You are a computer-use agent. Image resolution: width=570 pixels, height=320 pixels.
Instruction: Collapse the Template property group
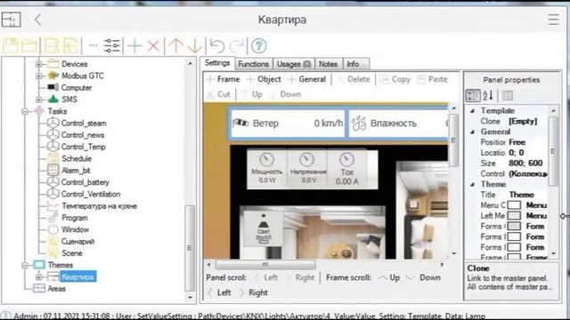[x=472, y=110]
